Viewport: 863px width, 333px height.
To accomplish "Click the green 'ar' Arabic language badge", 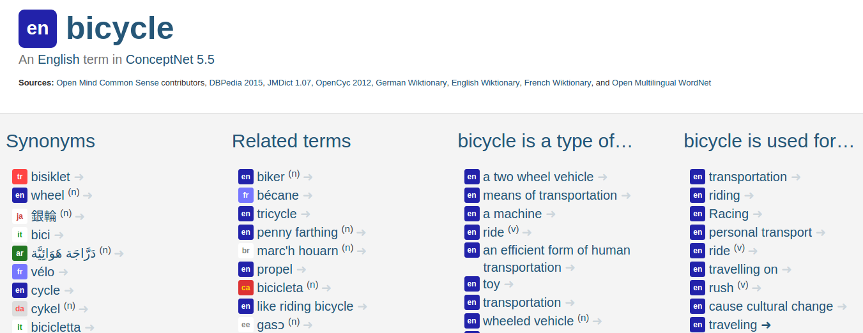I will click(20, 253).
